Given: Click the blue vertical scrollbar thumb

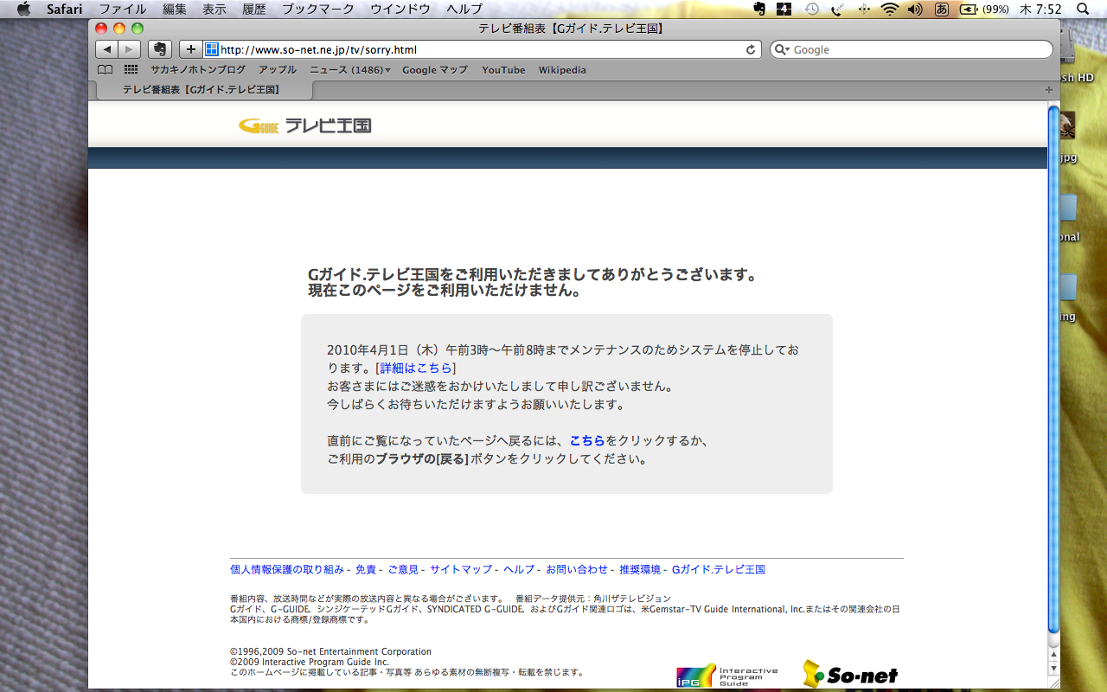Looking at the screenshot, I should tap(1053, 369).
